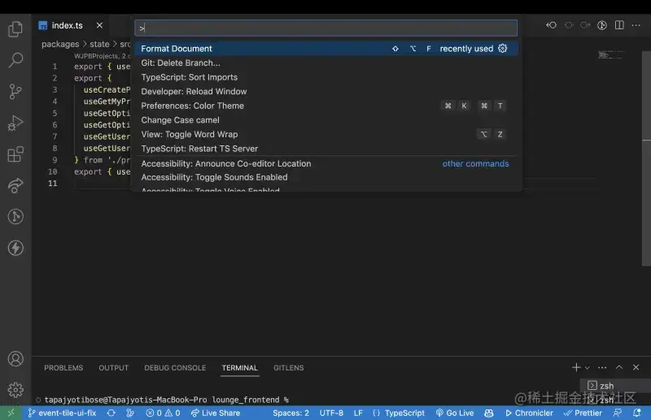Configure keybinding gear for Format Document

(x=502, y=49)
